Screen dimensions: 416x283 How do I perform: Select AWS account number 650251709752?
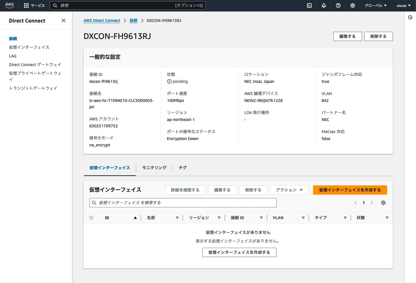tap(103, 126)
